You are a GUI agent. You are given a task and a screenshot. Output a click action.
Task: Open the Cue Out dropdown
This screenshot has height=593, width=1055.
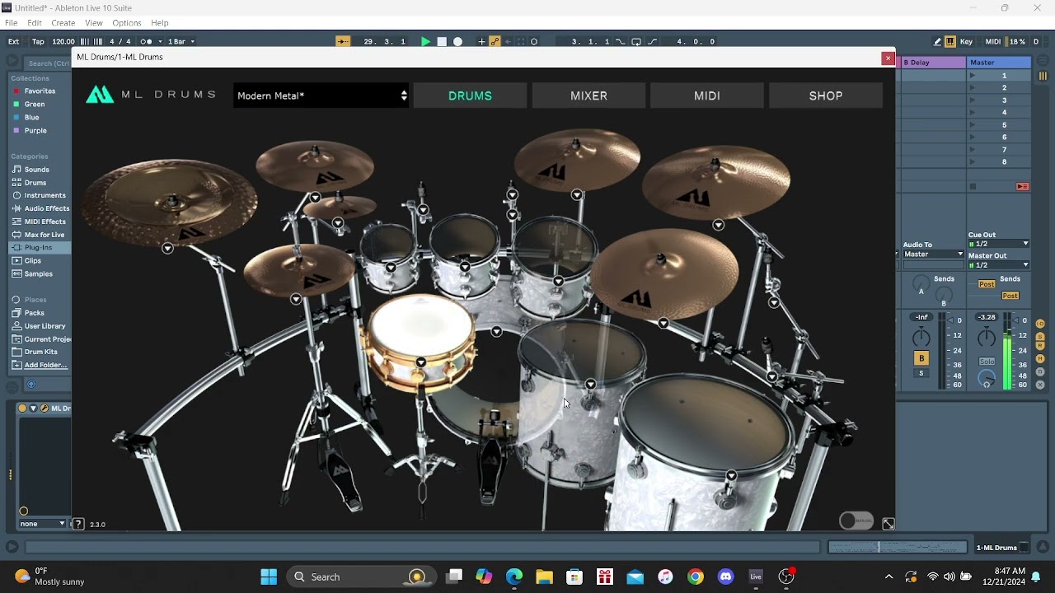pos(999,244)
